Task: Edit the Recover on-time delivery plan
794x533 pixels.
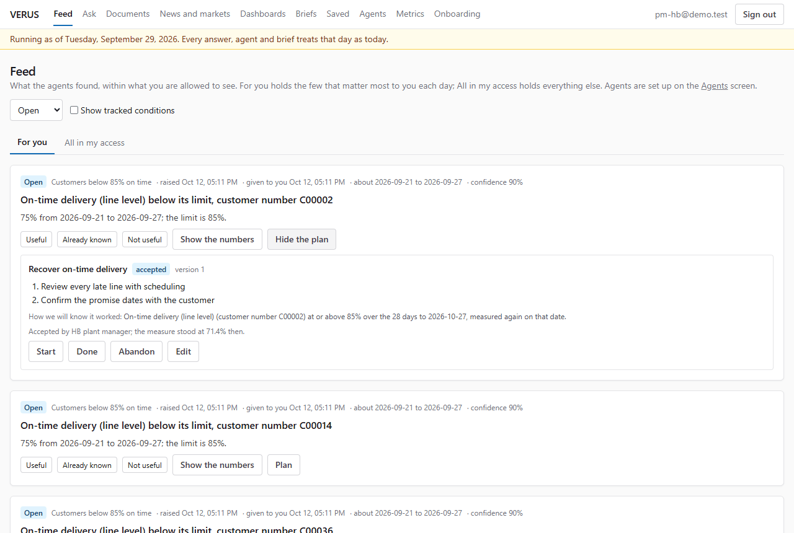Action: tap(183, 351)
